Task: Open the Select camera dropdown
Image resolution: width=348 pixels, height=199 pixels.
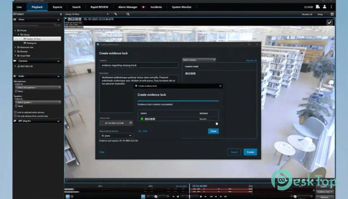Action: coord(199,60)
